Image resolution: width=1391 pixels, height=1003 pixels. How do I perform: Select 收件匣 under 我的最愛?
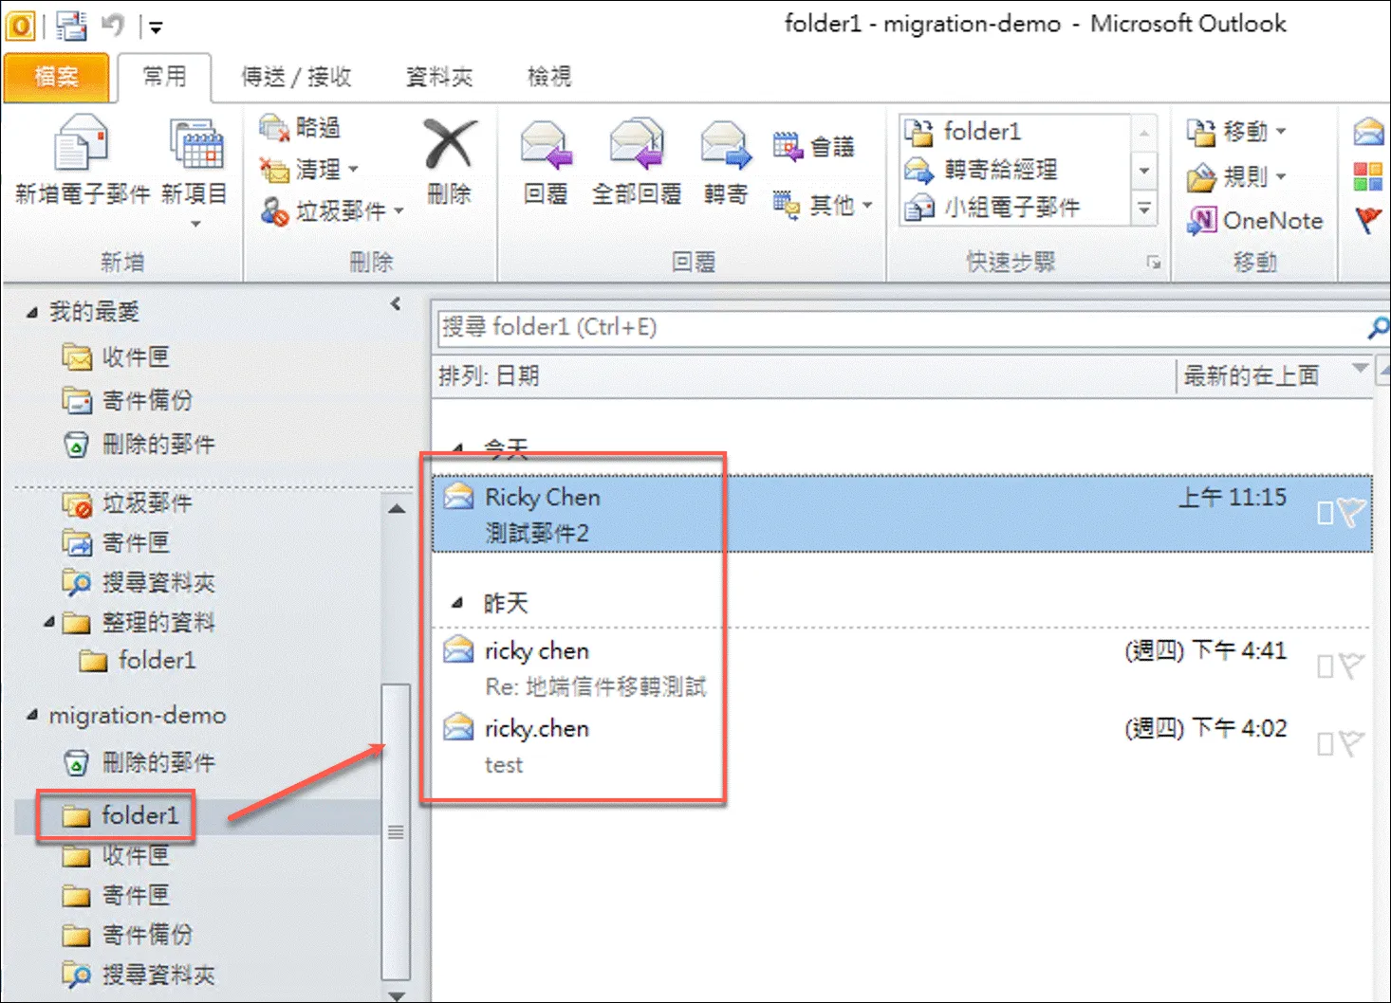tap(116, 357)
